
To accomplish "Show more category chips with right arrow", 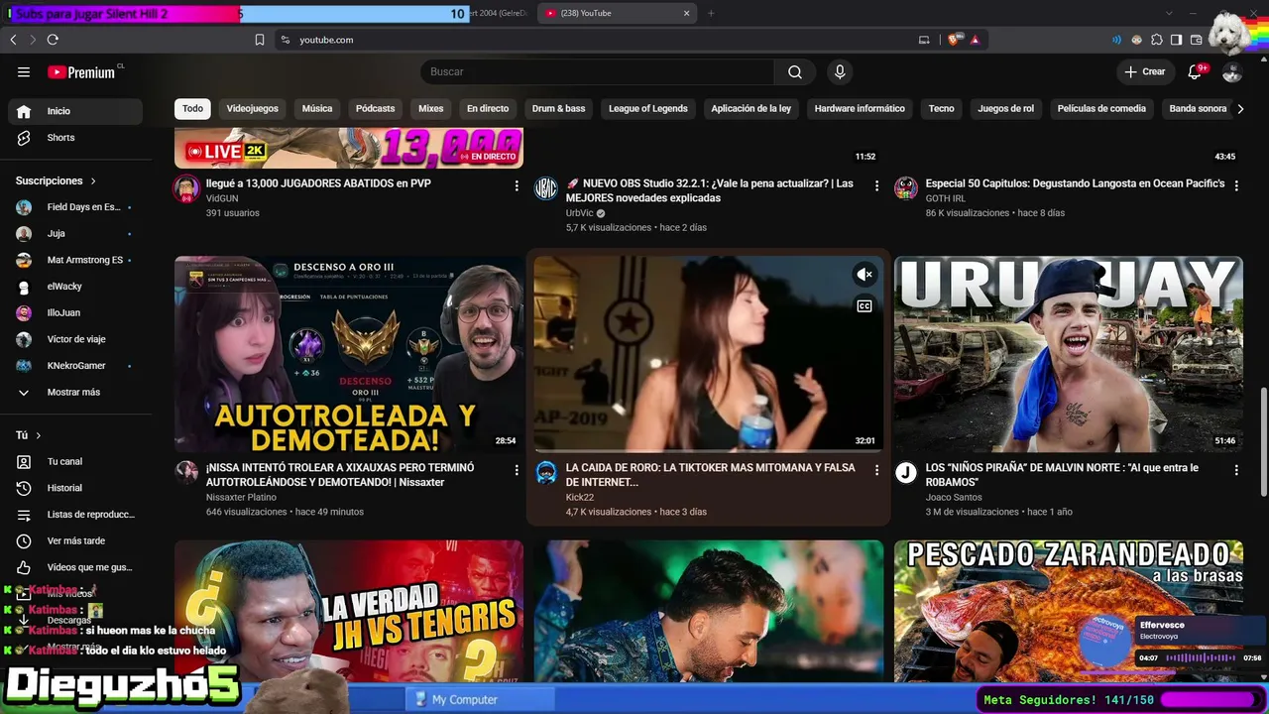I will coord(1239,109).
